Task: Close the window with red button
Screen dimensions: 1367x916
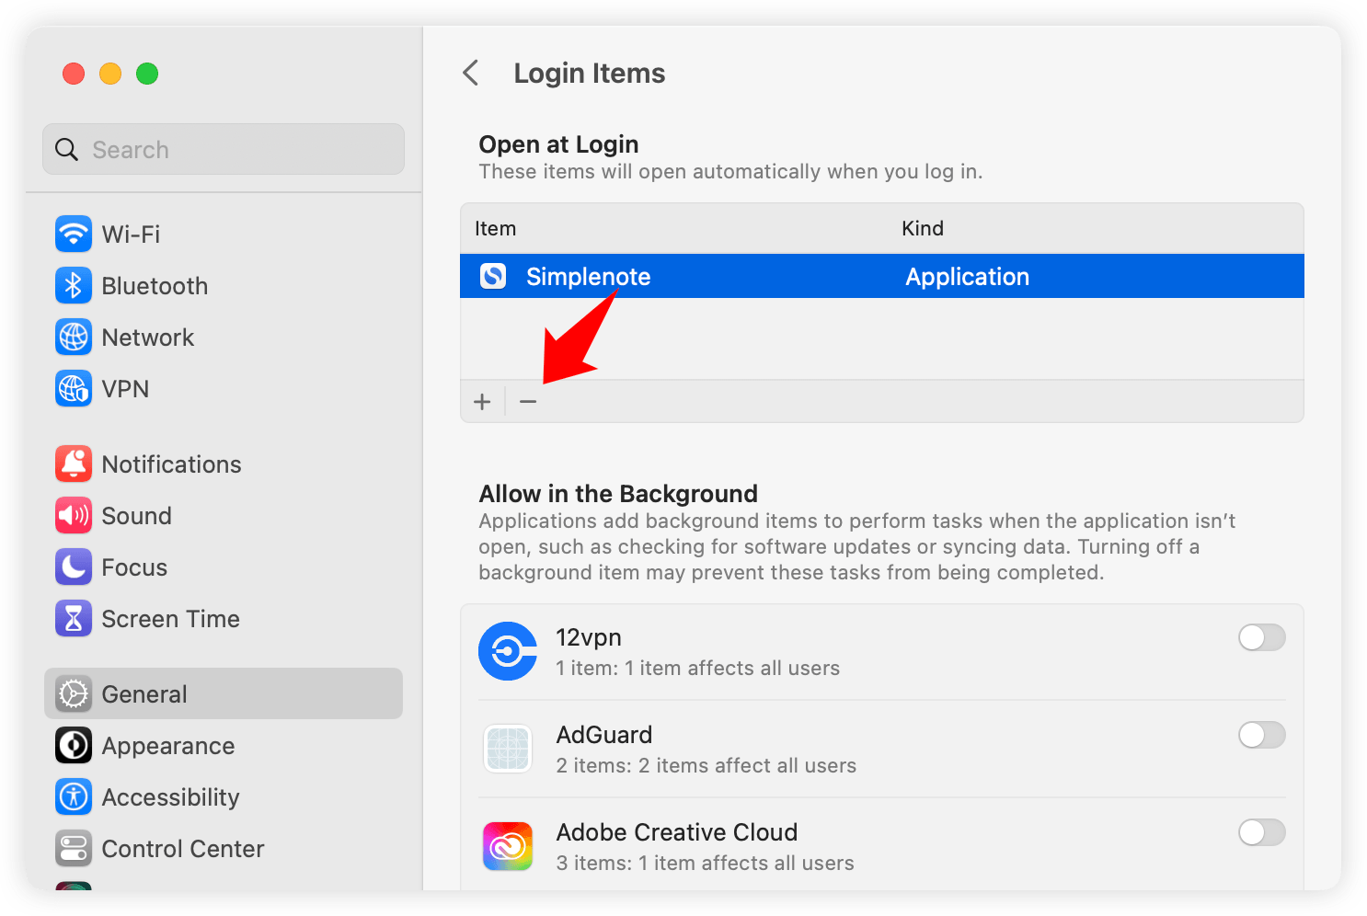Action: click(74, 74)
